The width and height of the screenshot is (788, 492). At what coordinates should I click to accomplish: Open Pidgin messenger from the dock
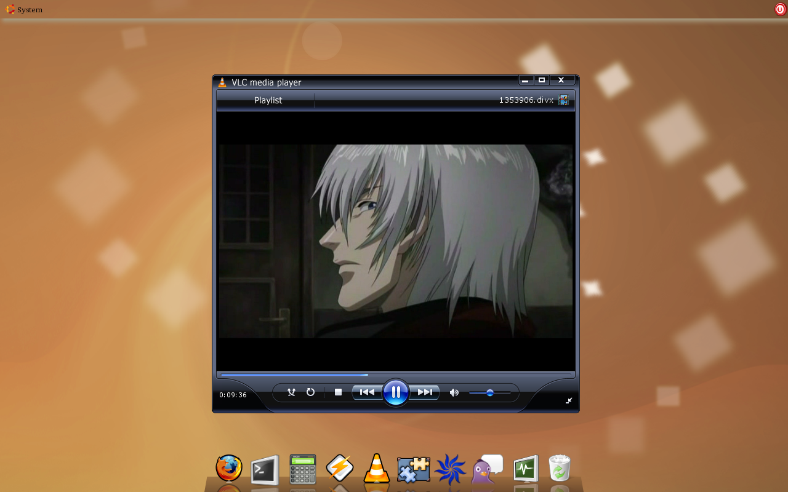coord(486,469)
